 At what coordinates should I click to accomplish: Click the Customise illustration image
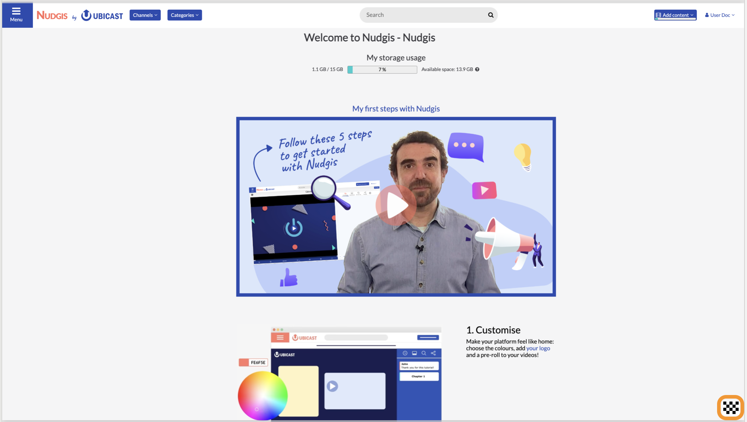[339, 373]
